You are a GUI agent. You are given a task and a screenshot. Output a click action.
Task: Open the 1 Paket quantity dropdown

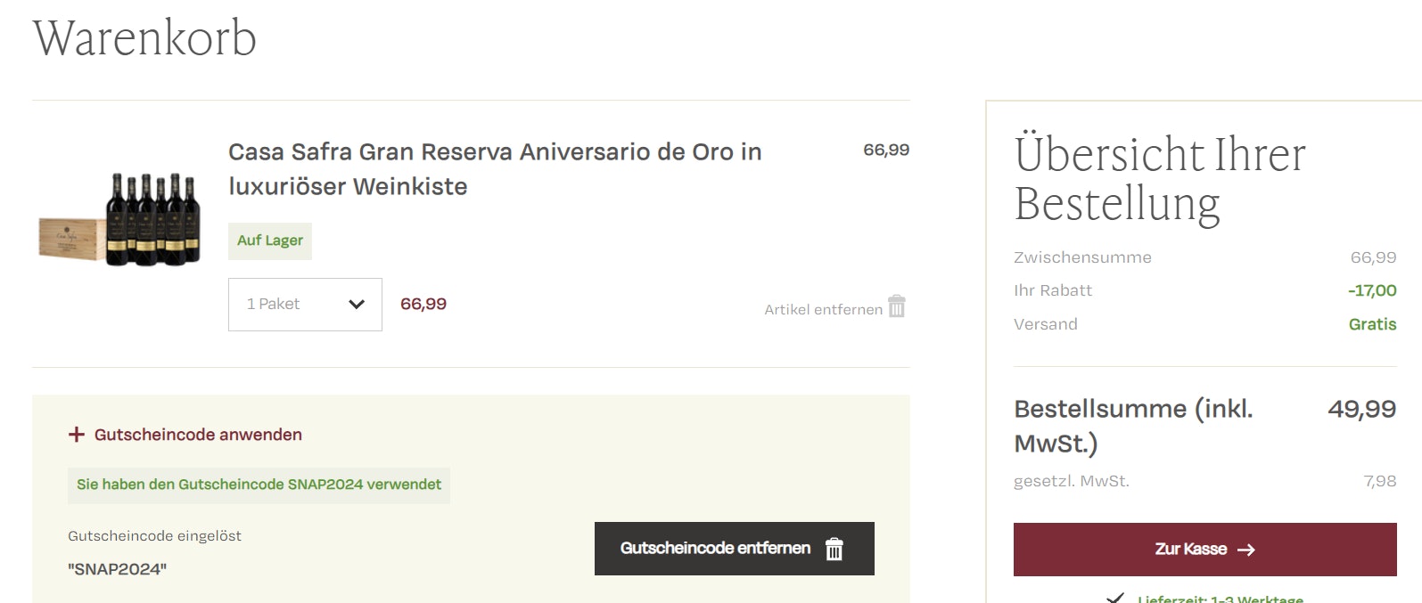point(305,305)
